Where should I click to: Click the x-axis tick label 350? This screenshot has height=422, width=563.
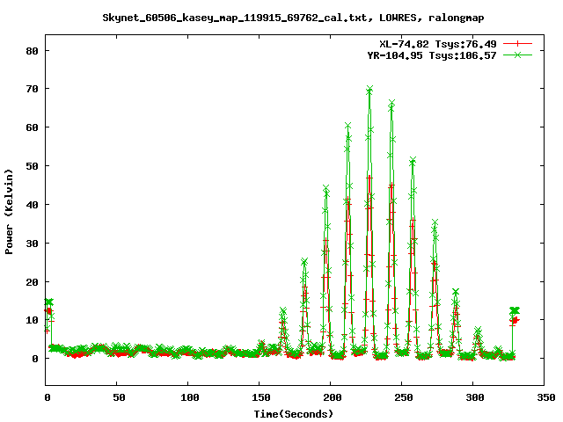click(x=546, y=397)
